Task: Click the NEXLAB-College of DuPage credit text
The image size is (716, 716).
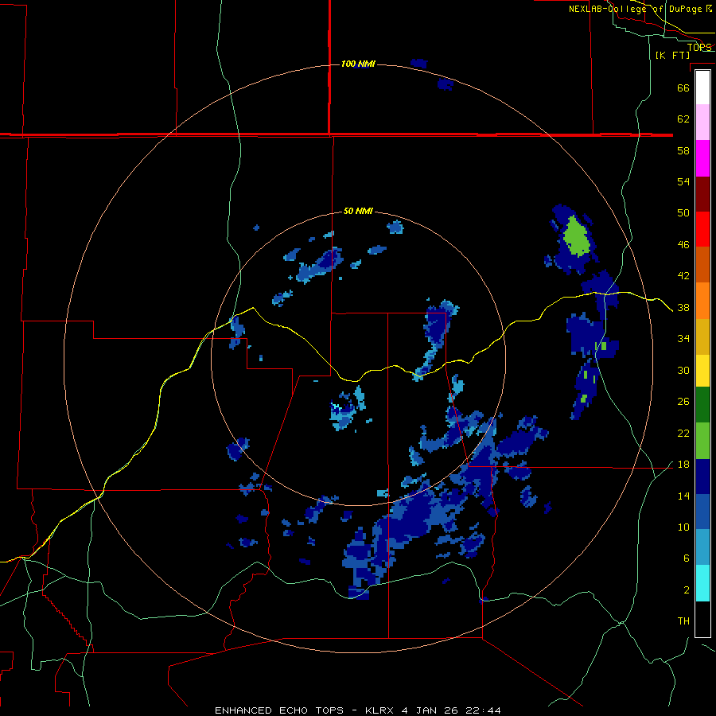Action: coord(640,9)
